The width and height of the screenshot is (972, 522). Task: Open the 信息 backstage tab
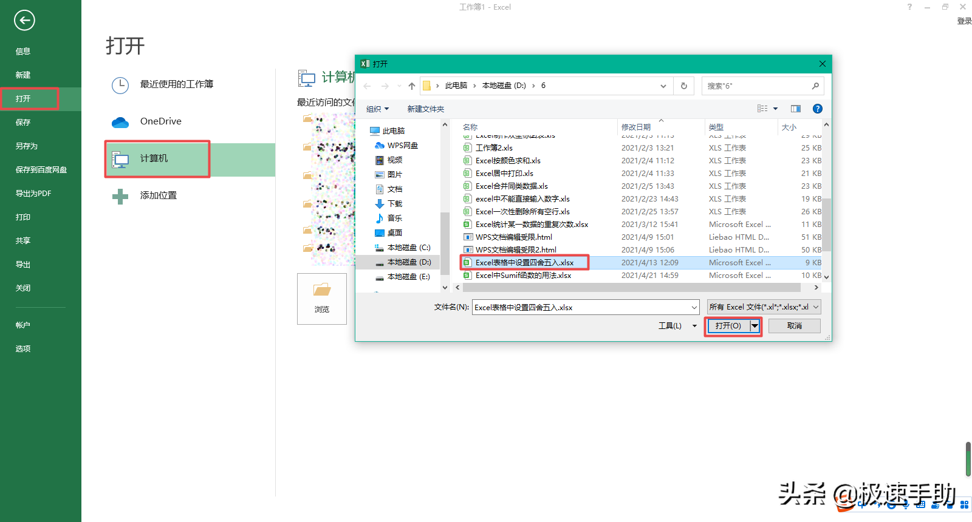pos(23,52)
